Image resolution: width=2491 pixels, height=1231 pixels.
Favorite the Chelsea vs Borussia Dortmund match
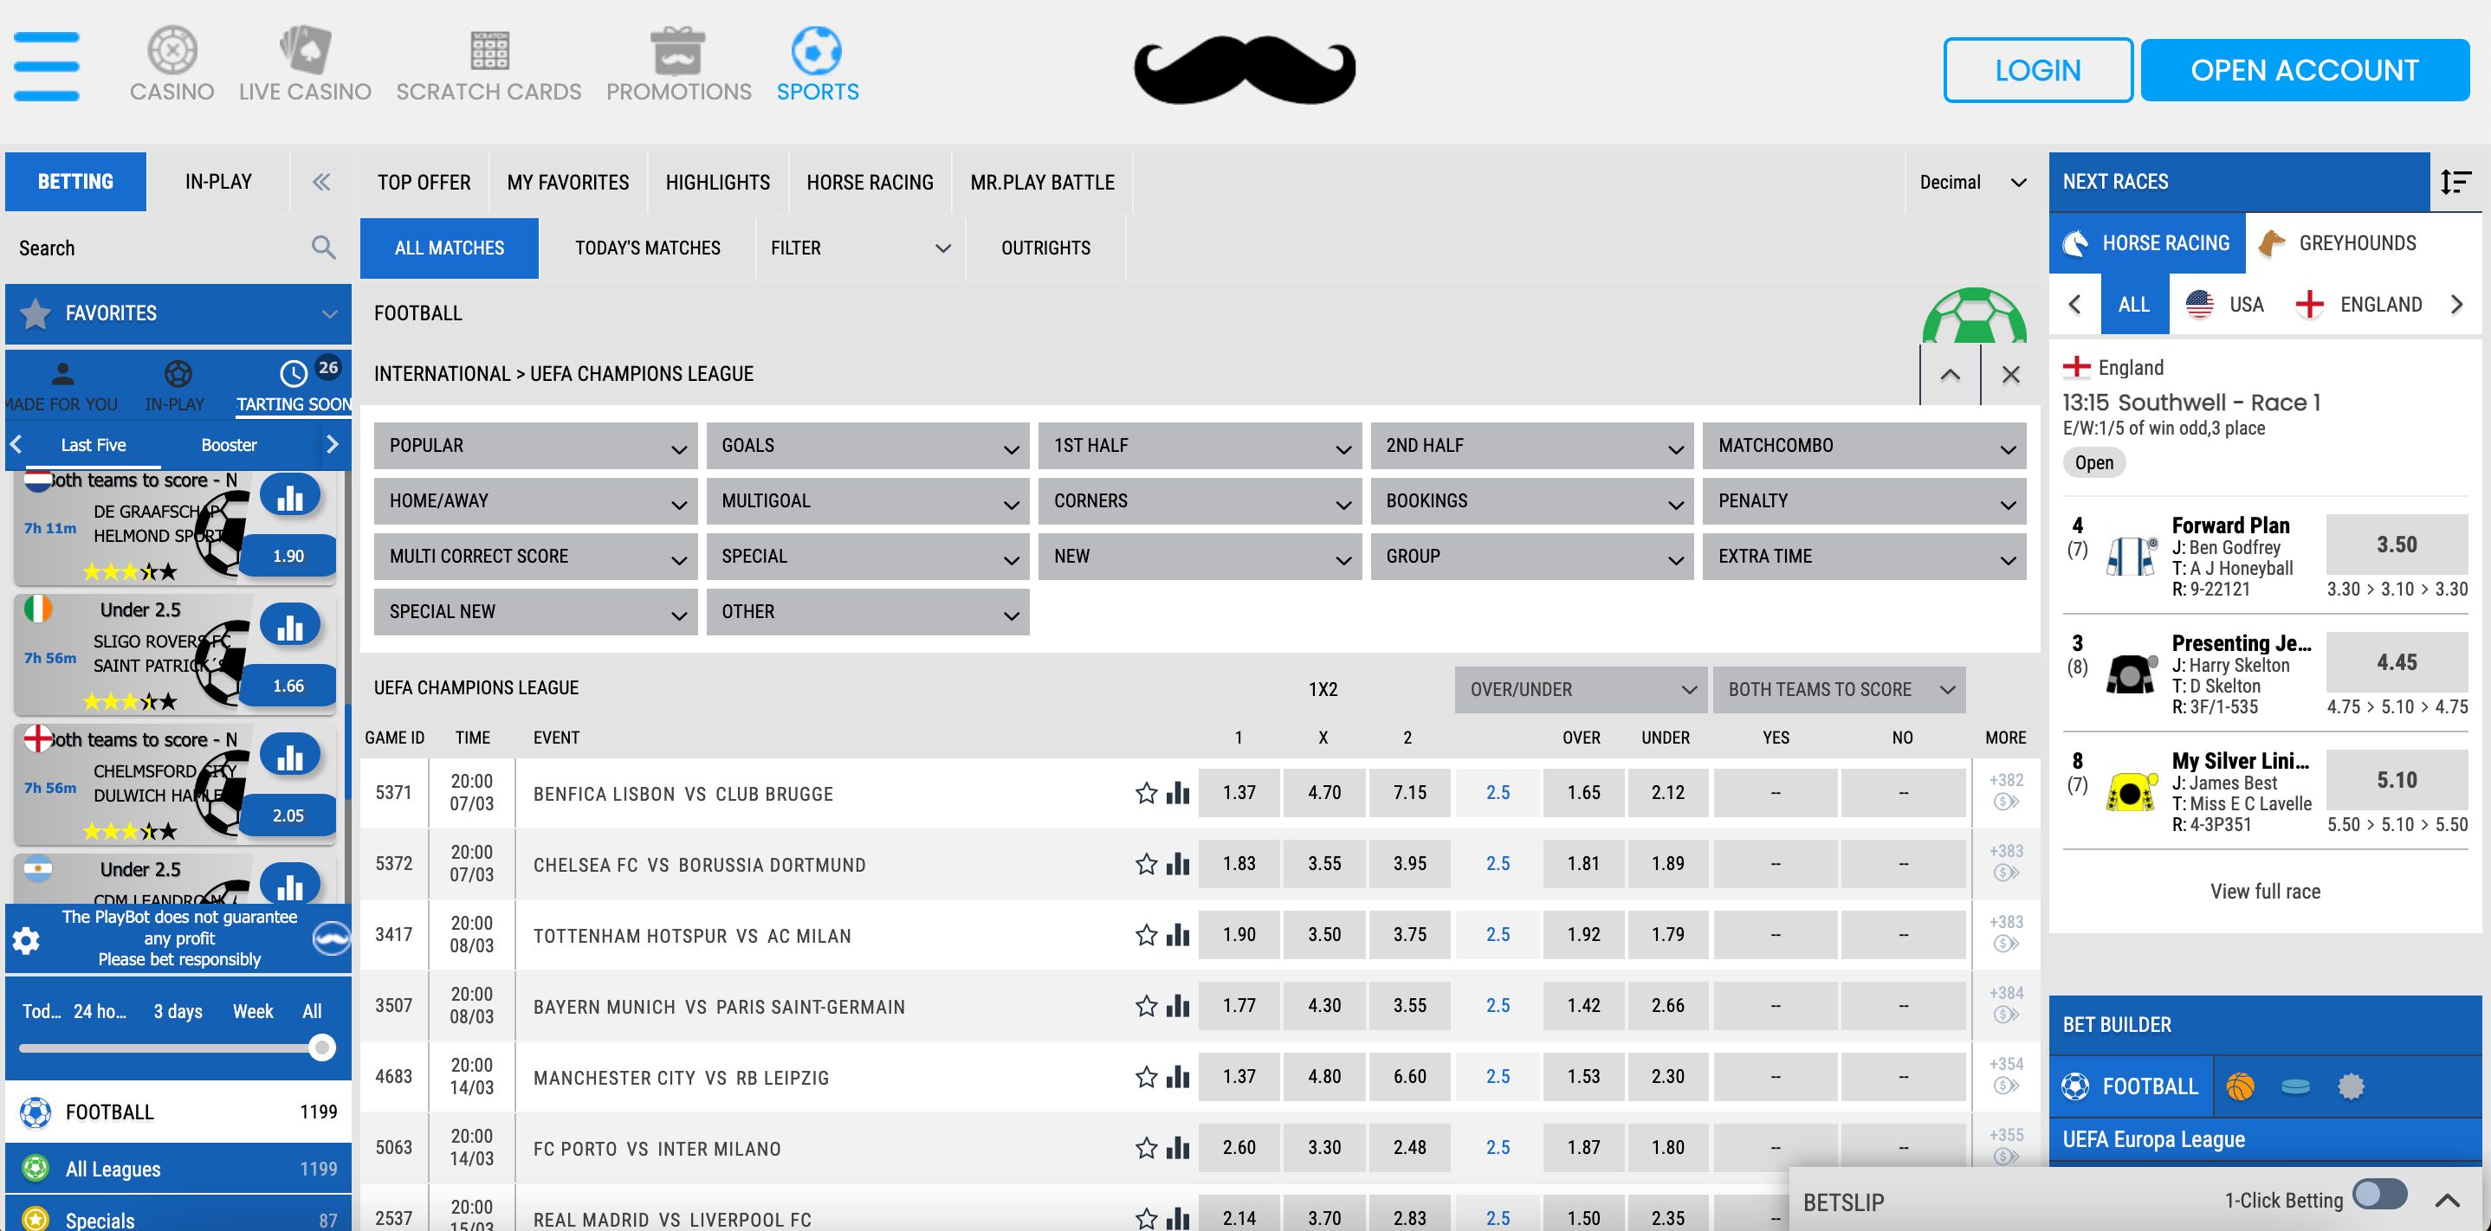click(x=1145, y=864)
